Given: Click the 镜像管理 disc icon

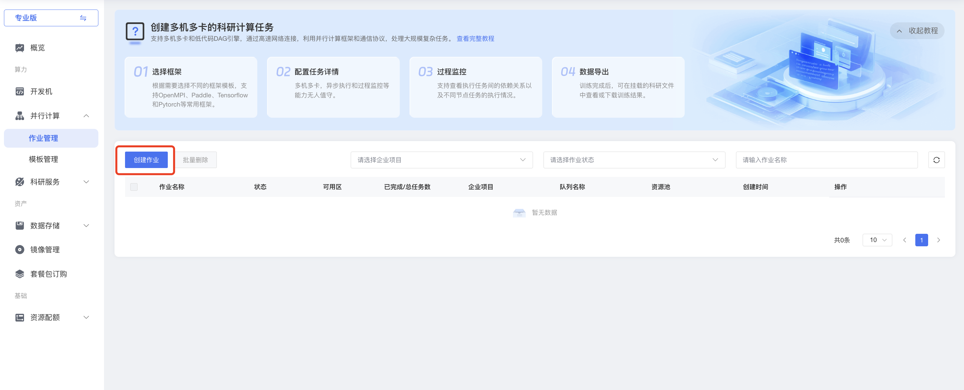Looking at the screenshot, I should point(20,250).
